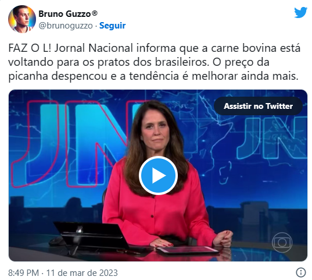Click the Globo logo watermark in video

282,243
